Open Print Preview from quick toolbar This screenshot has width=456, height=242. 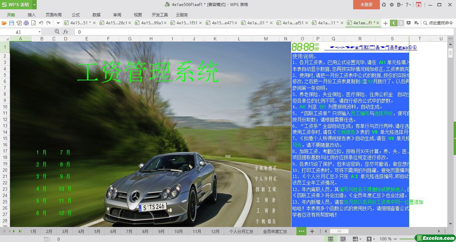tap(33, 23)
